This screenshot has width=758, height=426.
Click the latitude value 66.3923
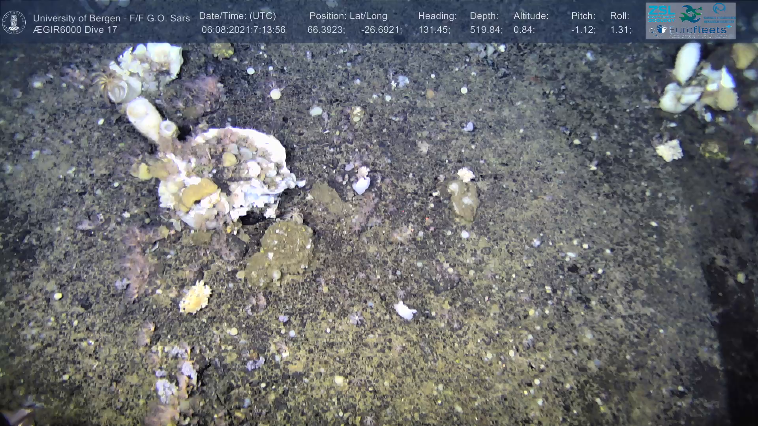326,30
